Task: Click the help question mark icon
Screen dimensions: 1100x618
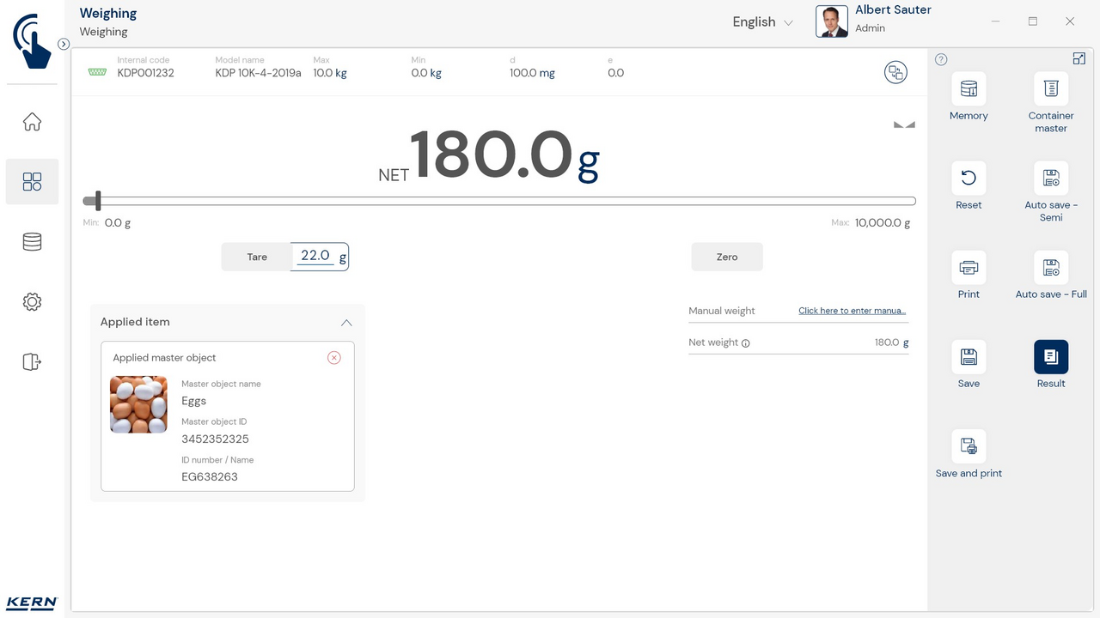Action: coord(941,59)
